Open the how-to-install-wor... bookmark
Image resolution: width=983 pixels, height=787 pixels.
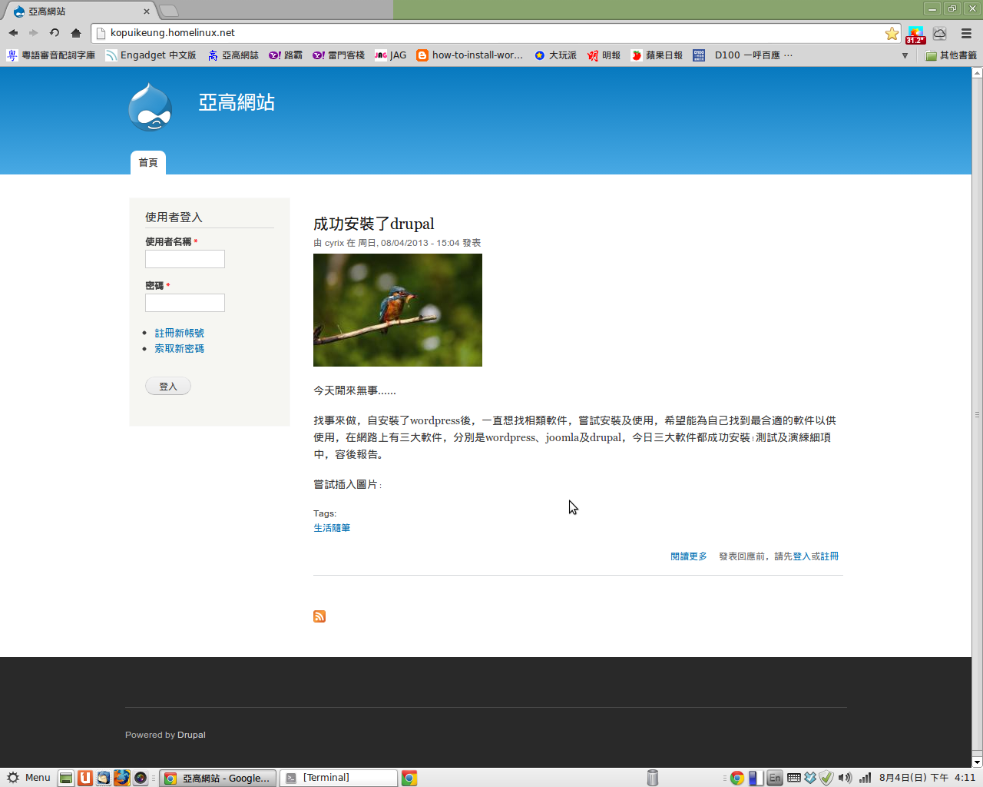pyautogui.click(x=469, y=55)
